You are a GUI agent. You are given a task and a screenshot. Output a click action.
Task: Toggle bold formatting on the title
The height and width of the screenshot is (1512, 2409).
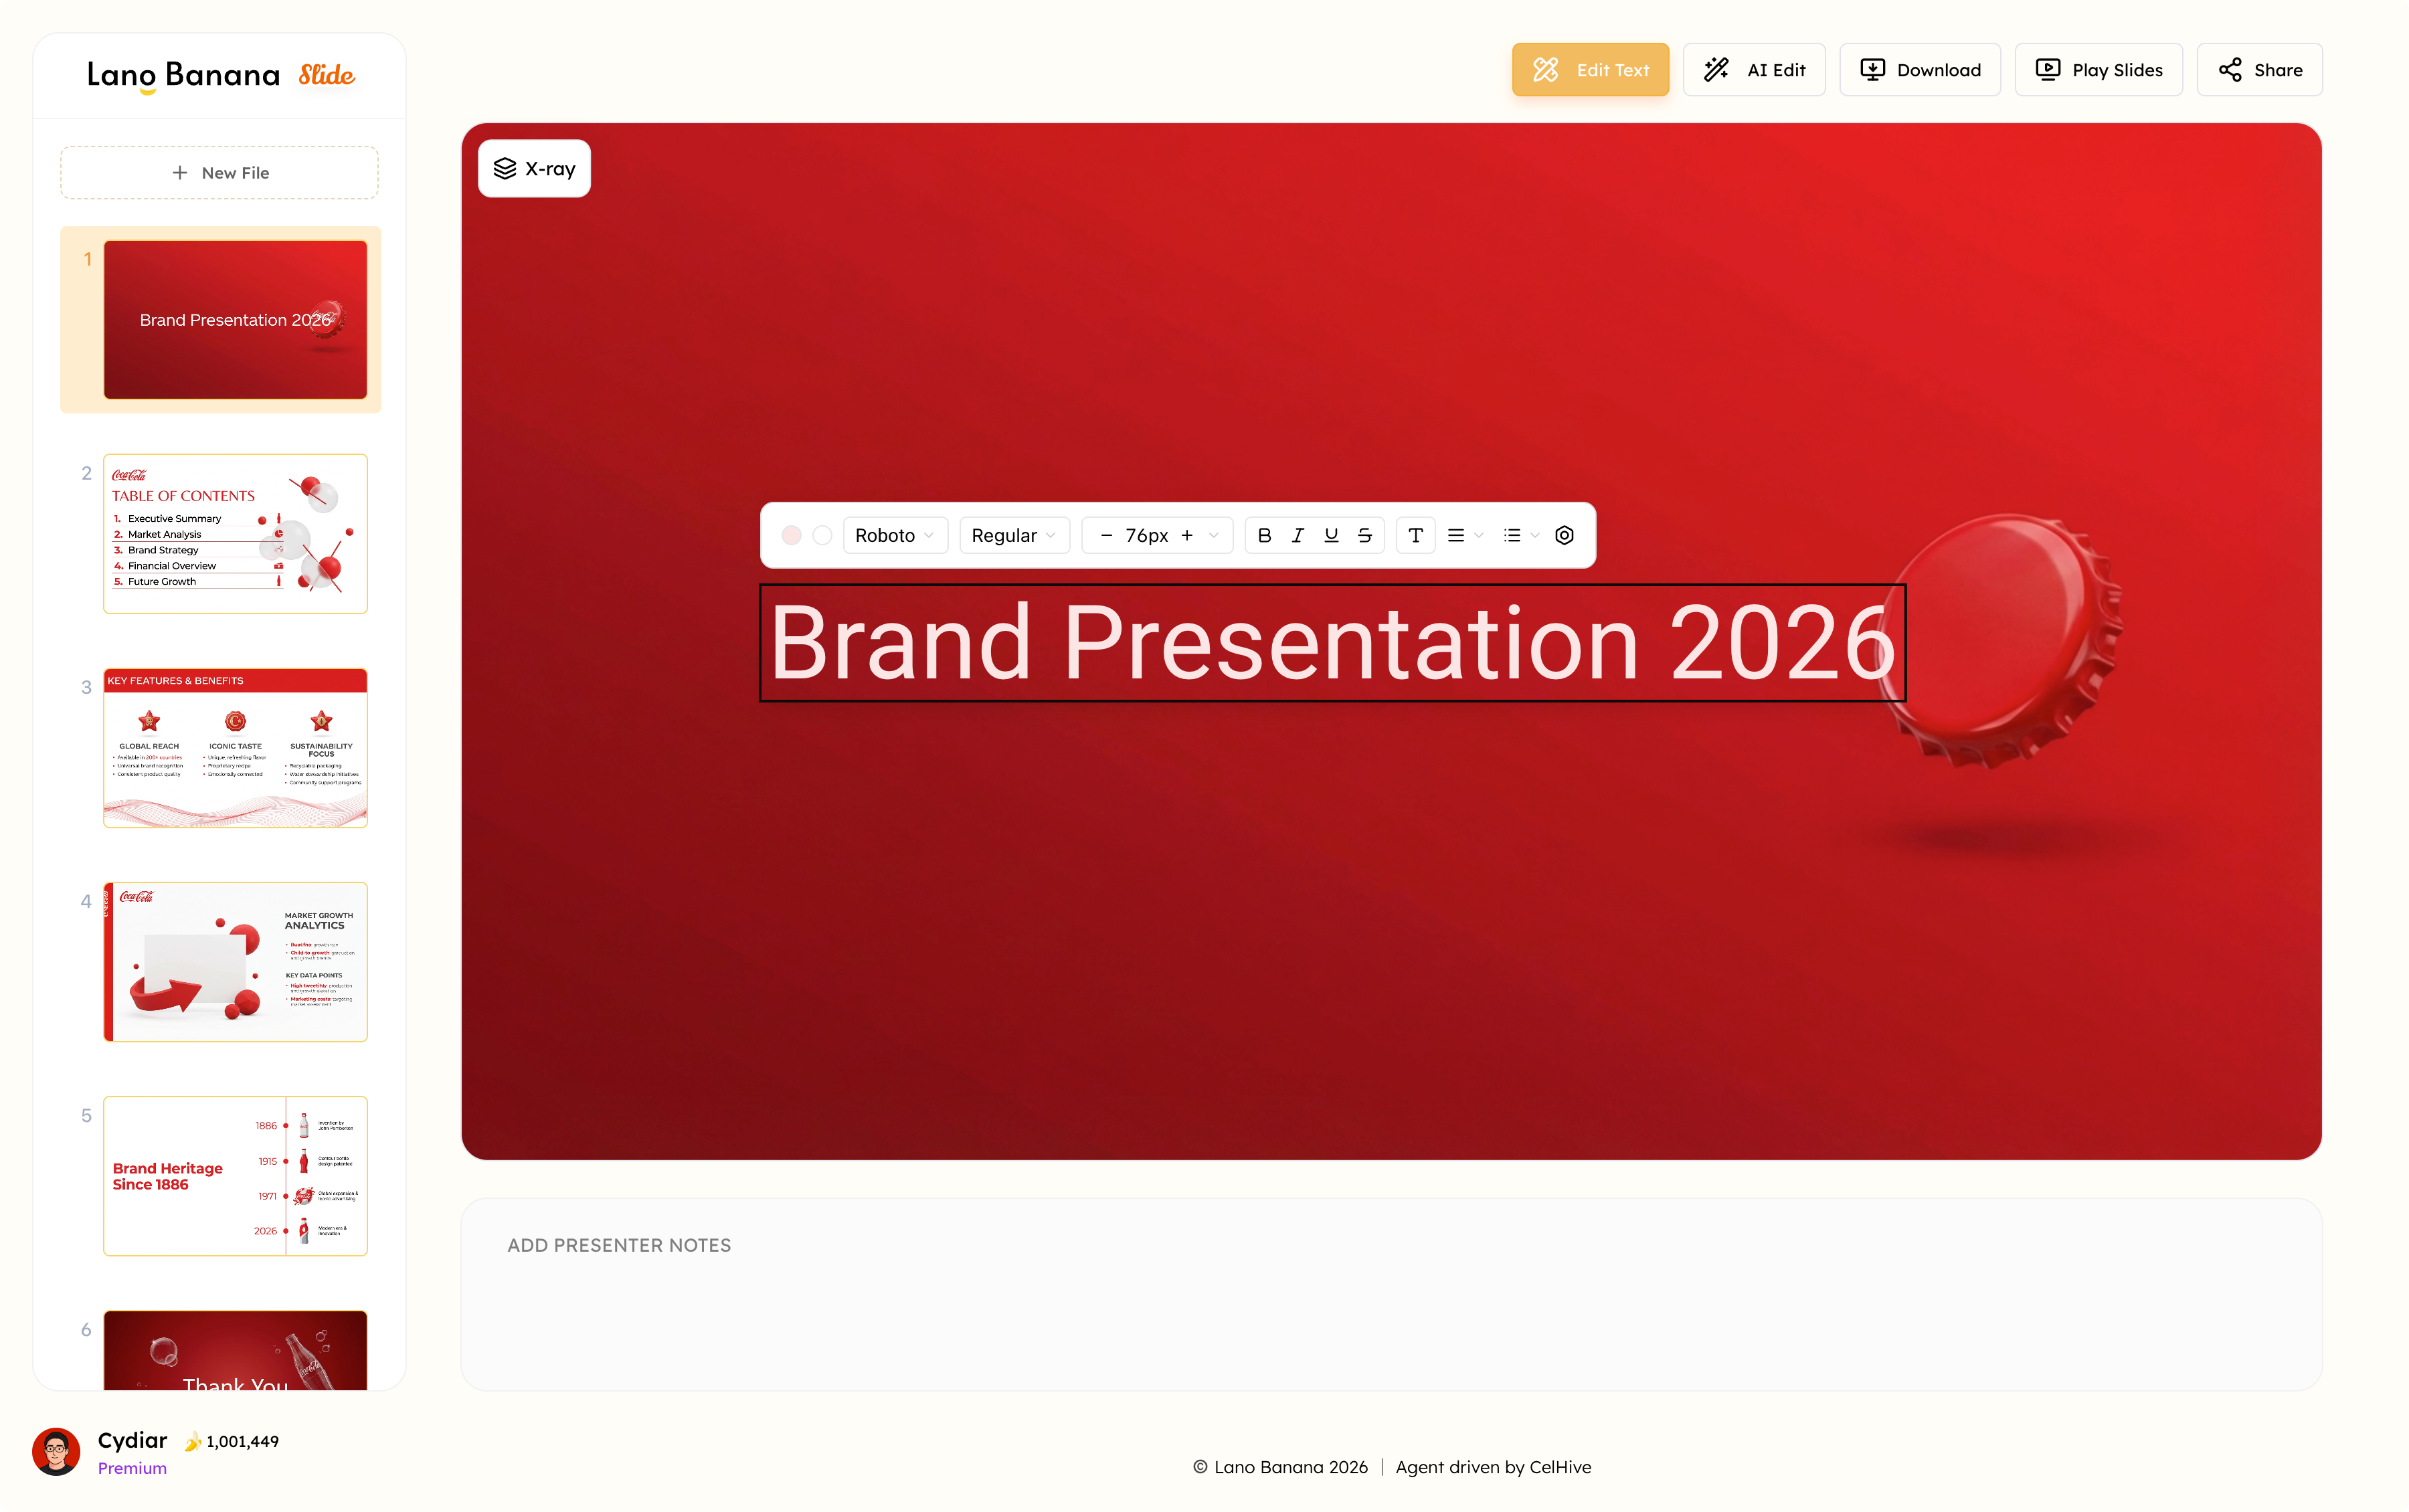click(x=1264, y=535)
